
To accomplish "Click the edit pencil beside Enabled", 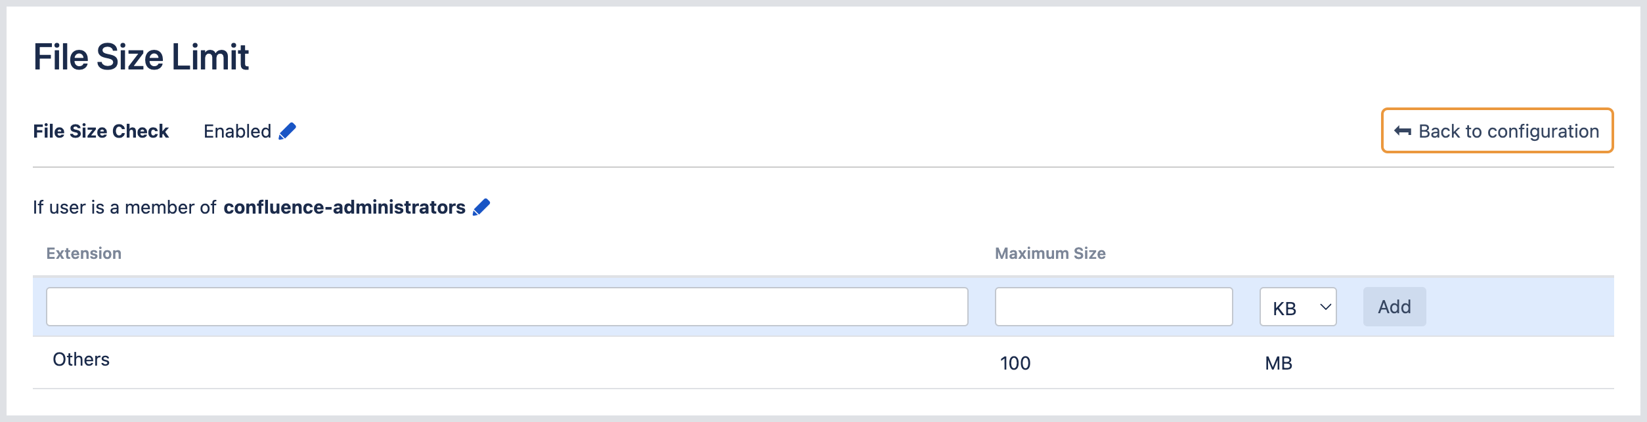I will 287,132.
